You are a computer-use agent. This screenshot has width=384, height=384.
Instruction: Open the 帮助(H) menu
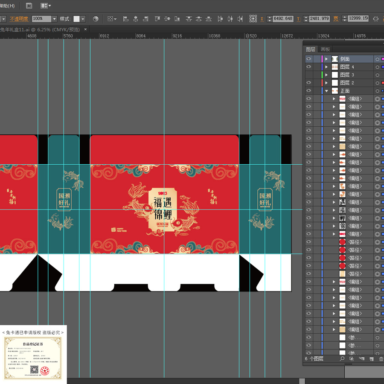coord(7,6)
